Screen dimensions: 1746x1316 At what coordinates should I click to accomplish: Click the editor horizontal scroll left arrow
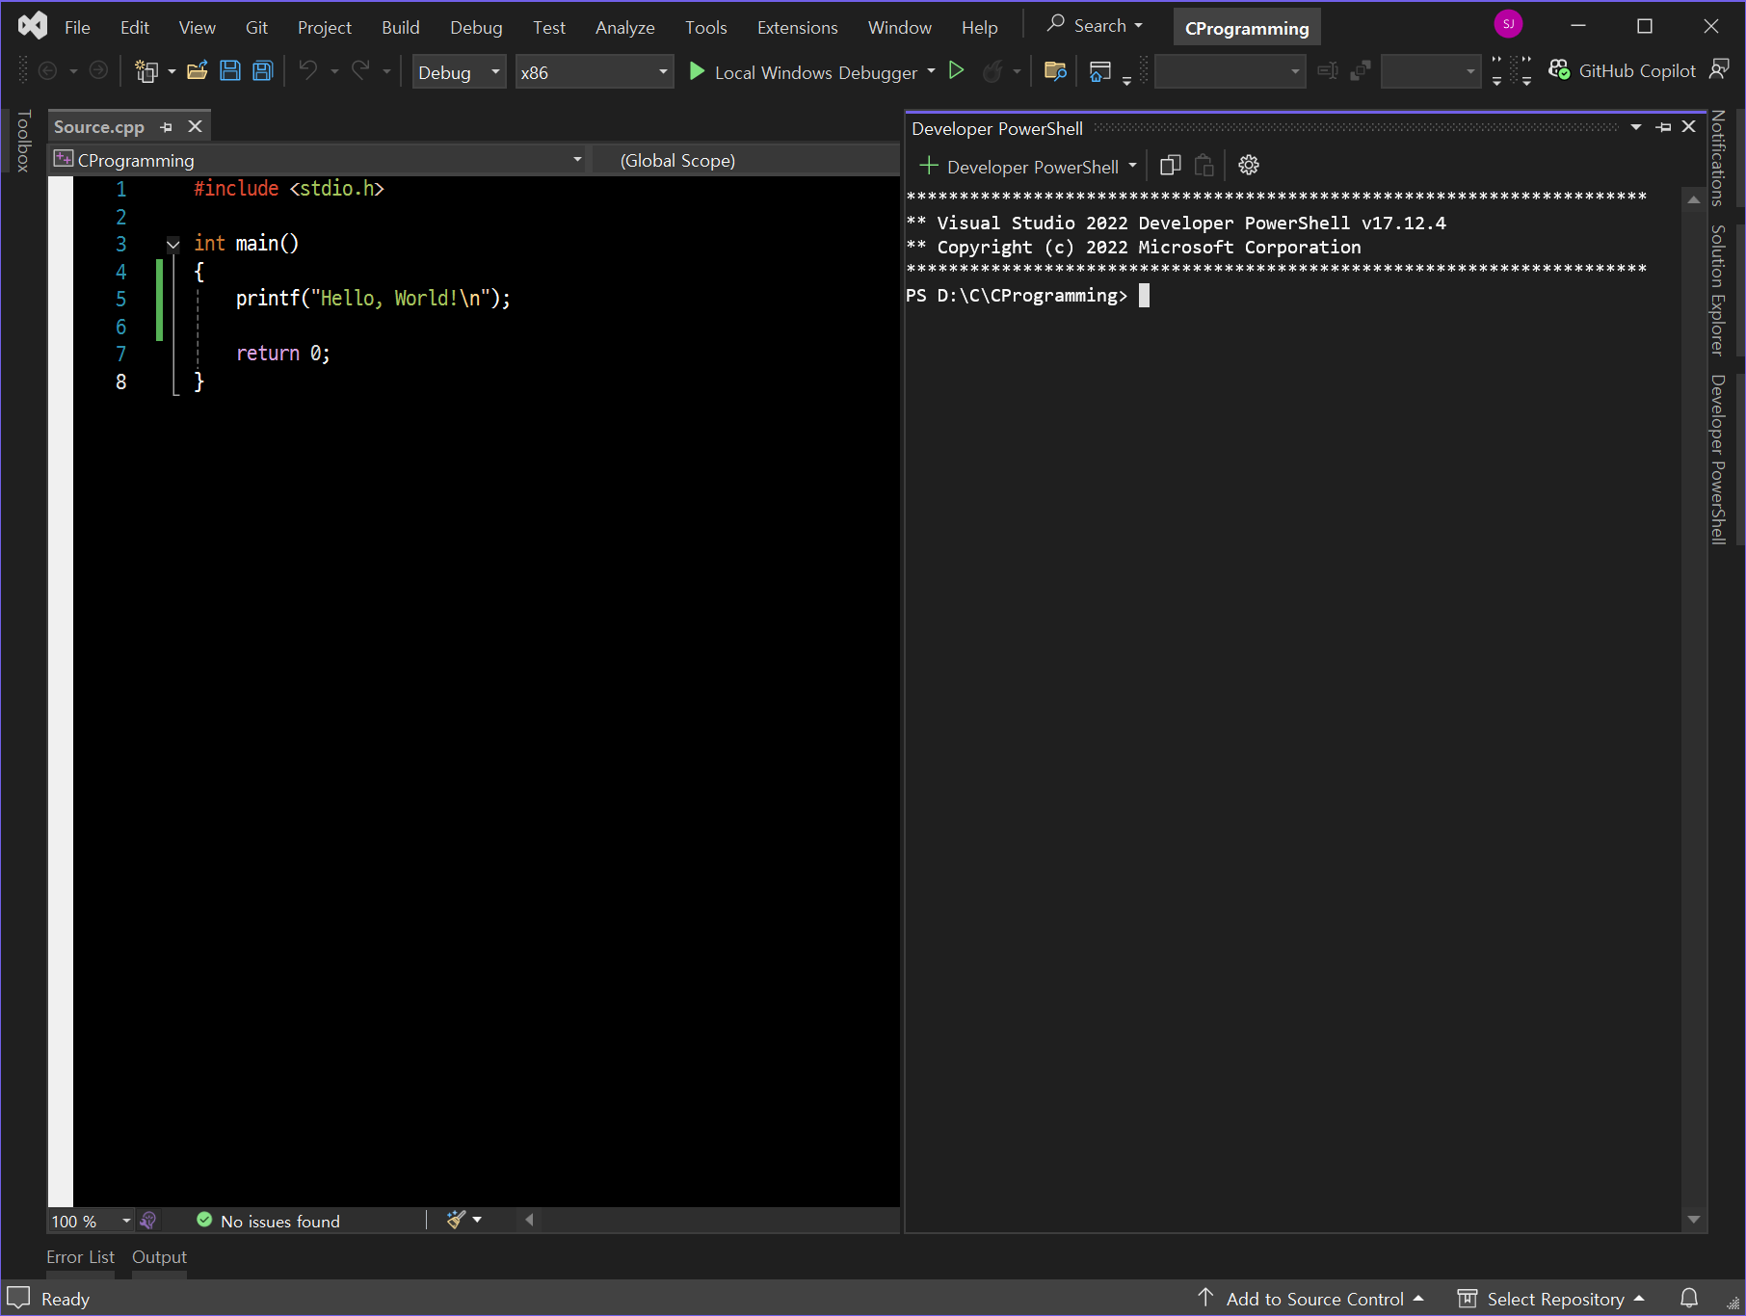(529, 1220)
